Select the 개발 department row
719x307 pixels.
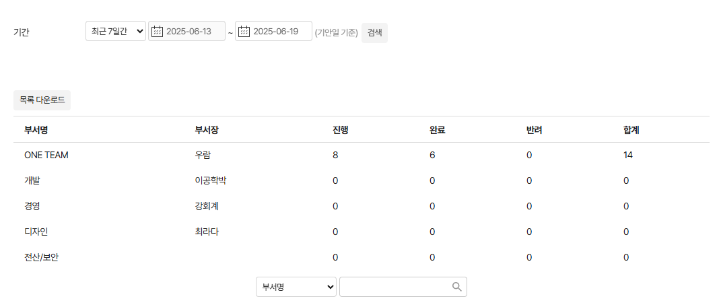tap(32, 180)
